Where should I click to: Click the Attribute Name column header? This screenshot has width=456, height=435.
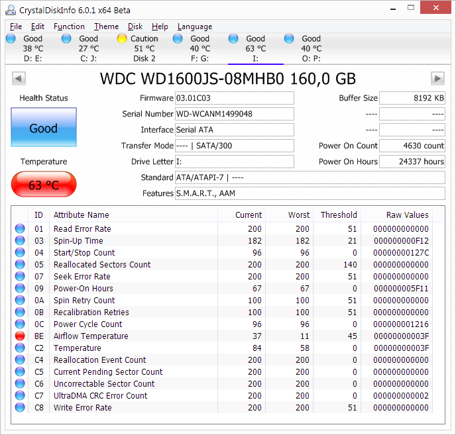point(133,215)
